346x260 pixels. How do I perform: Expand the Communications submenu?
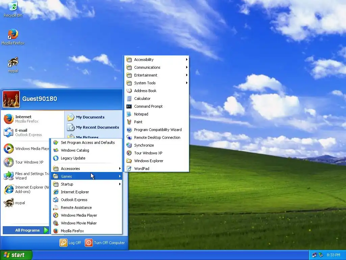point(157,67)
